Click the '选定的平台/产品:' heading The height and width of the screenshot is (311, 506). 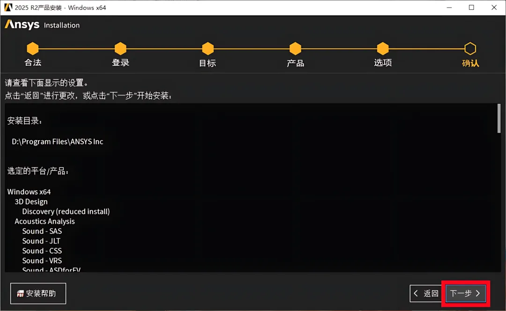tap(38, 171)
